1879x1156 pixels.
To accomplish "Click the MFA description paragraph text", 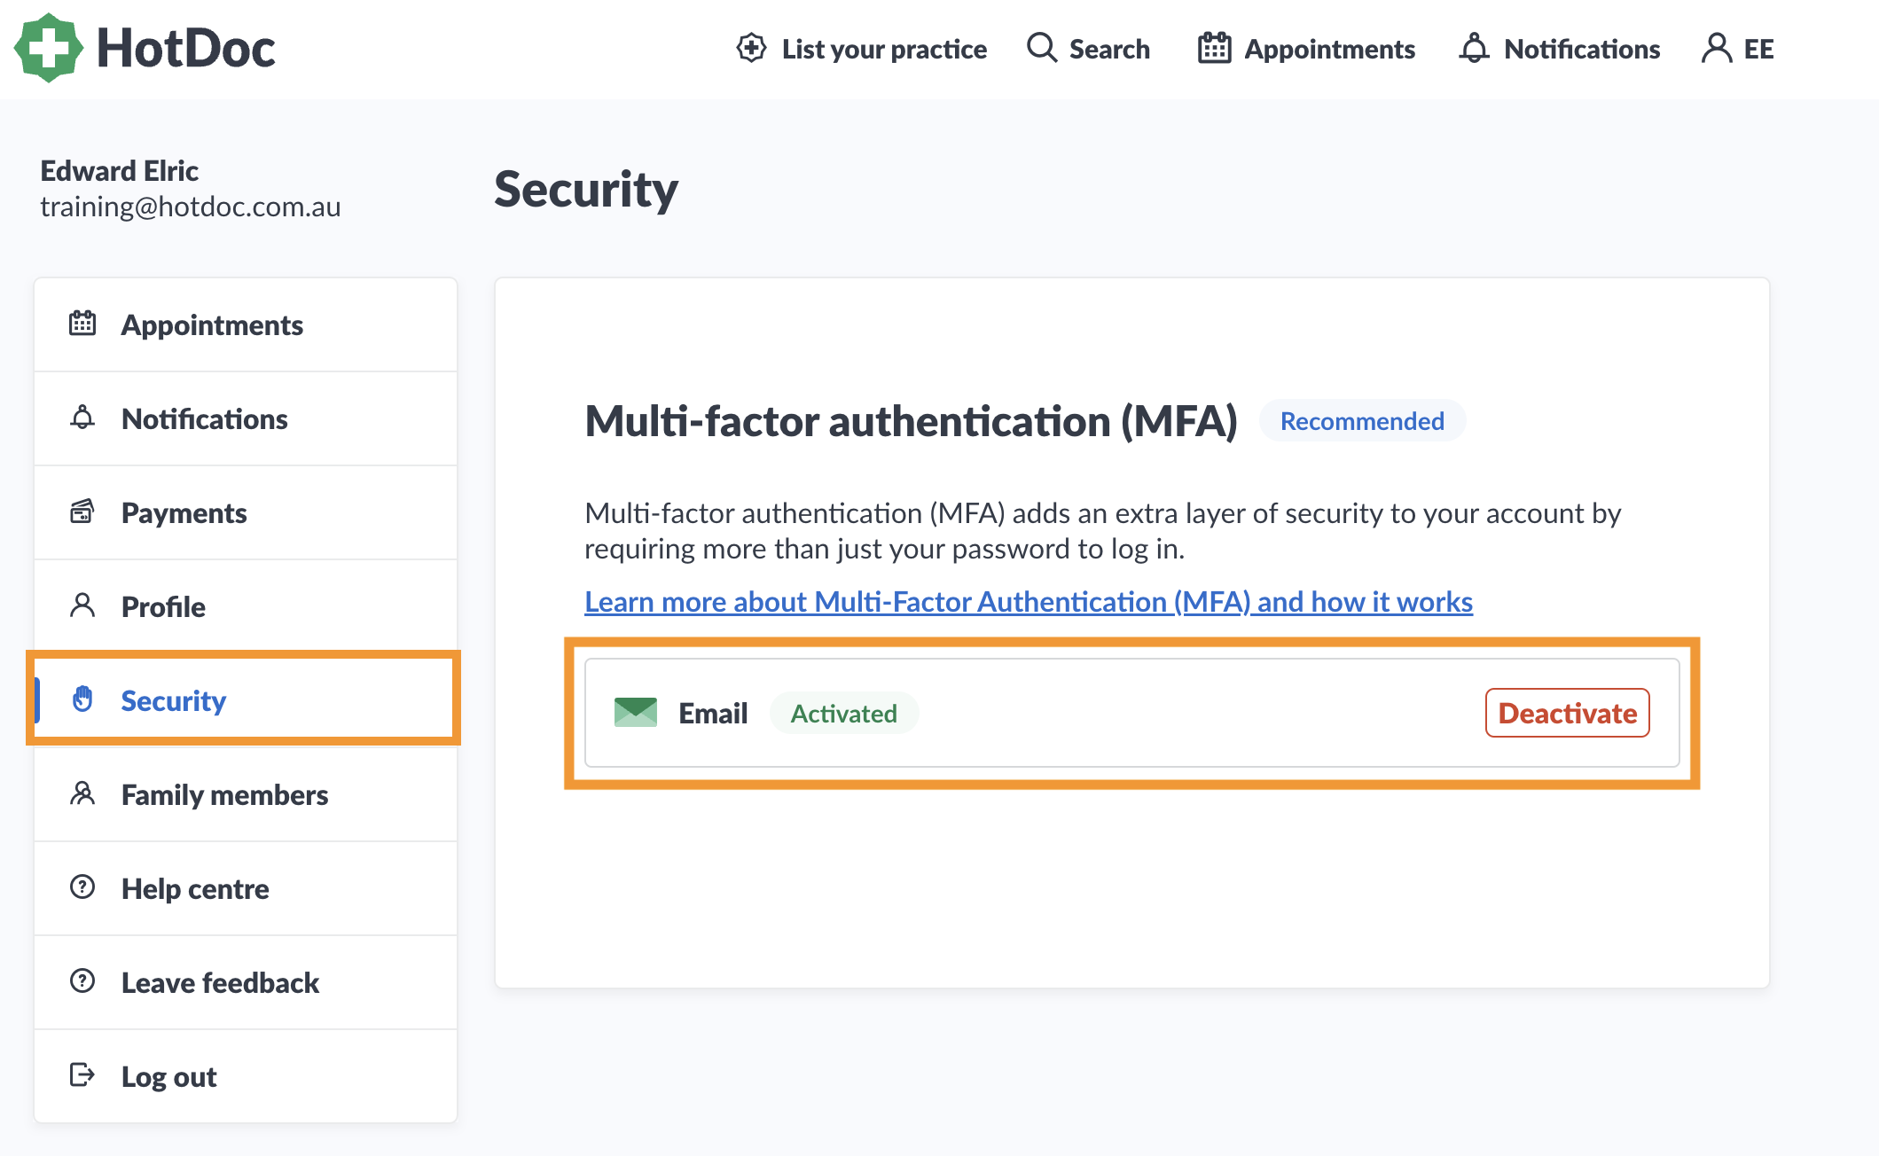I will [1103, 531].
